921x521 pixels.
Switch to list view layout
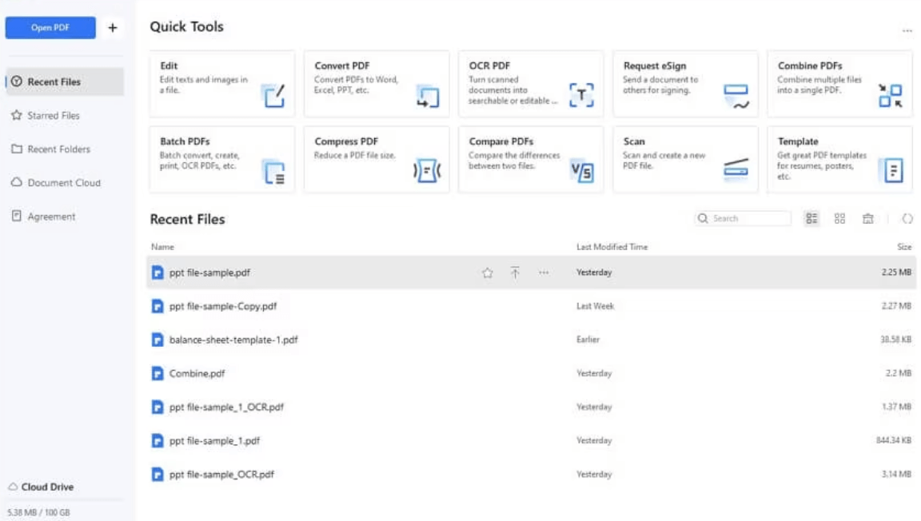click(x=812, y=219)
